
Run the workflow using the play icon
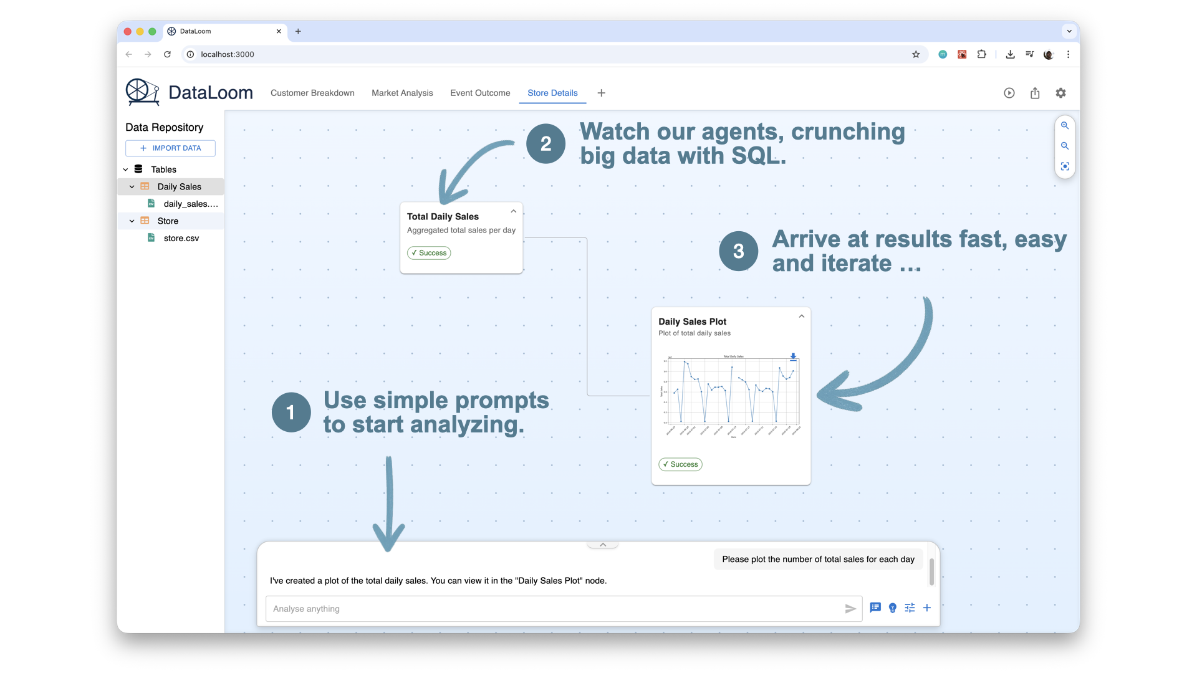coord(1009,93)
